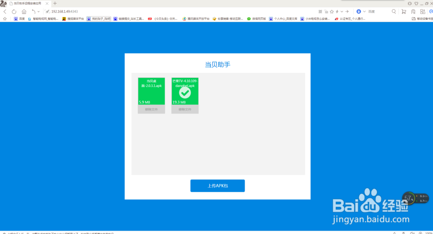Screen dimensions: 433x234
Task: Click the status bar speaker mute icon
Action: [x=412, y=233]
